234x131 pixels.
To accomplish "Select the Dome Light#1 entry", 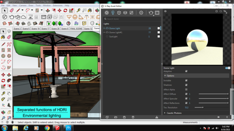I will pos(116,32).
